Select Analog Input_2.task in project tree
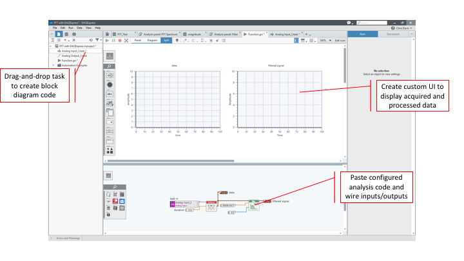This screenshot has height=261, width=464. click(74, 51)
